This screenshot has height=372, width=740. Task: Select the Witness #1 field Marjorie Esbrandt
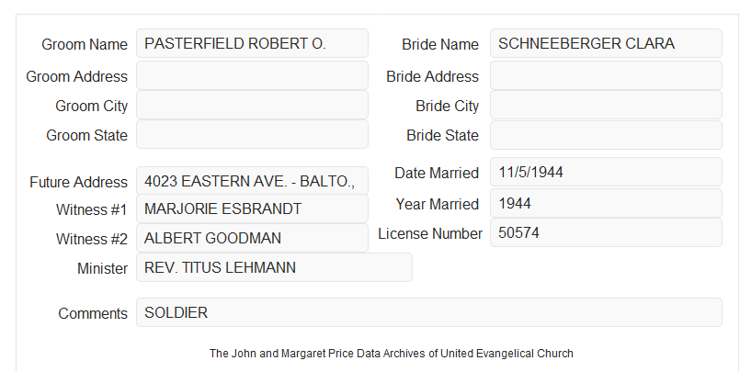[x=252, y=209]
